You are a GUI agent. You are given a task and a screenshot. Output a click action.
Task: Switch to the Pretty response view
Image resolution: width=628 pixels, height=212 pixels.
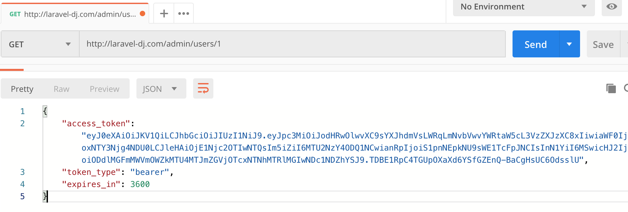22,89
